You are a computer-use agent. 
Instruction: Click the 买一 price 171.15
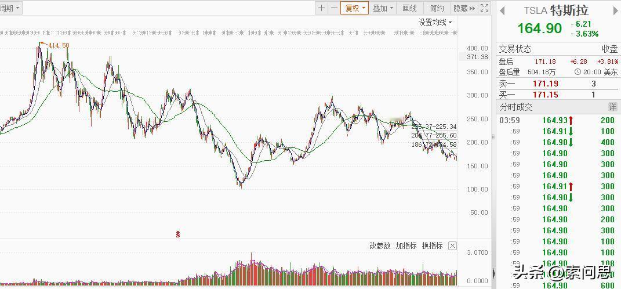point(546,95)
